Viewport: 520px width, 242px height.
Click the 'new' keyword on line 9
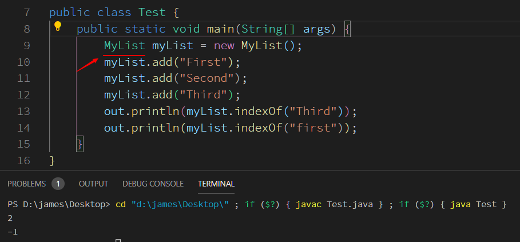(224, 45)
